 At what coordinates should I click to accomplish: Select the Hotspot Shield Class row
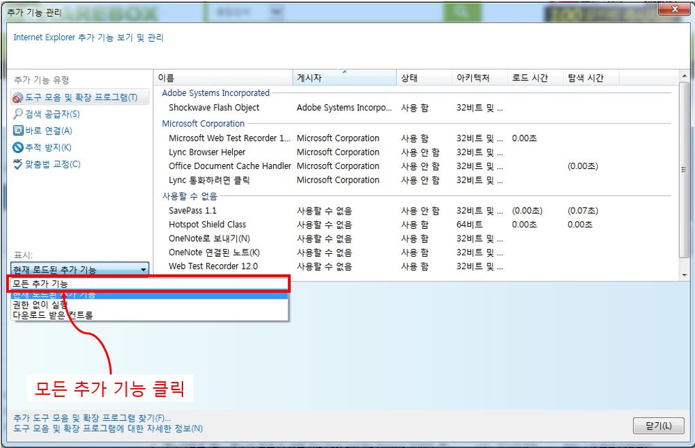[x=208, y=225]
